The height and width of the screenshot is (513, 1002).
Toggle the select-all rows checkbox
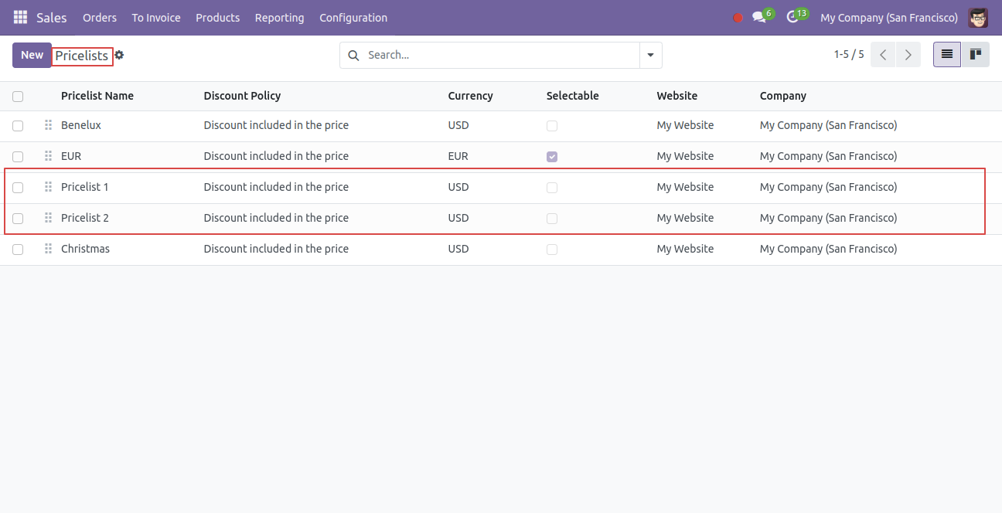point(18,97)
